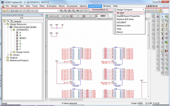Select page F in the project tree
The width and height of the screenshot is (170, 106).
click(20, 49)
